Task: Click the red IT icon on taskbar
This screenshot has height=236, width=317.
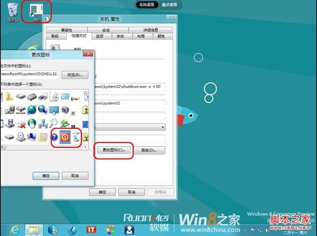Action: 91,230
